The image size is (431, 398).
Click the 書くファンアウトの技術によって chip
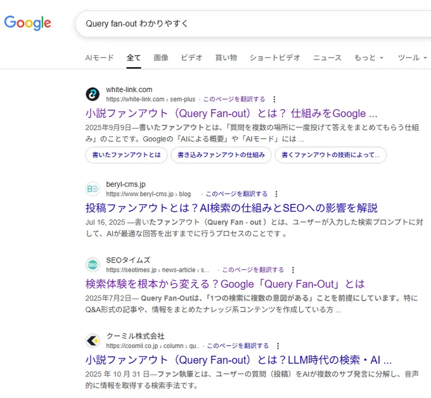(331, 155)
